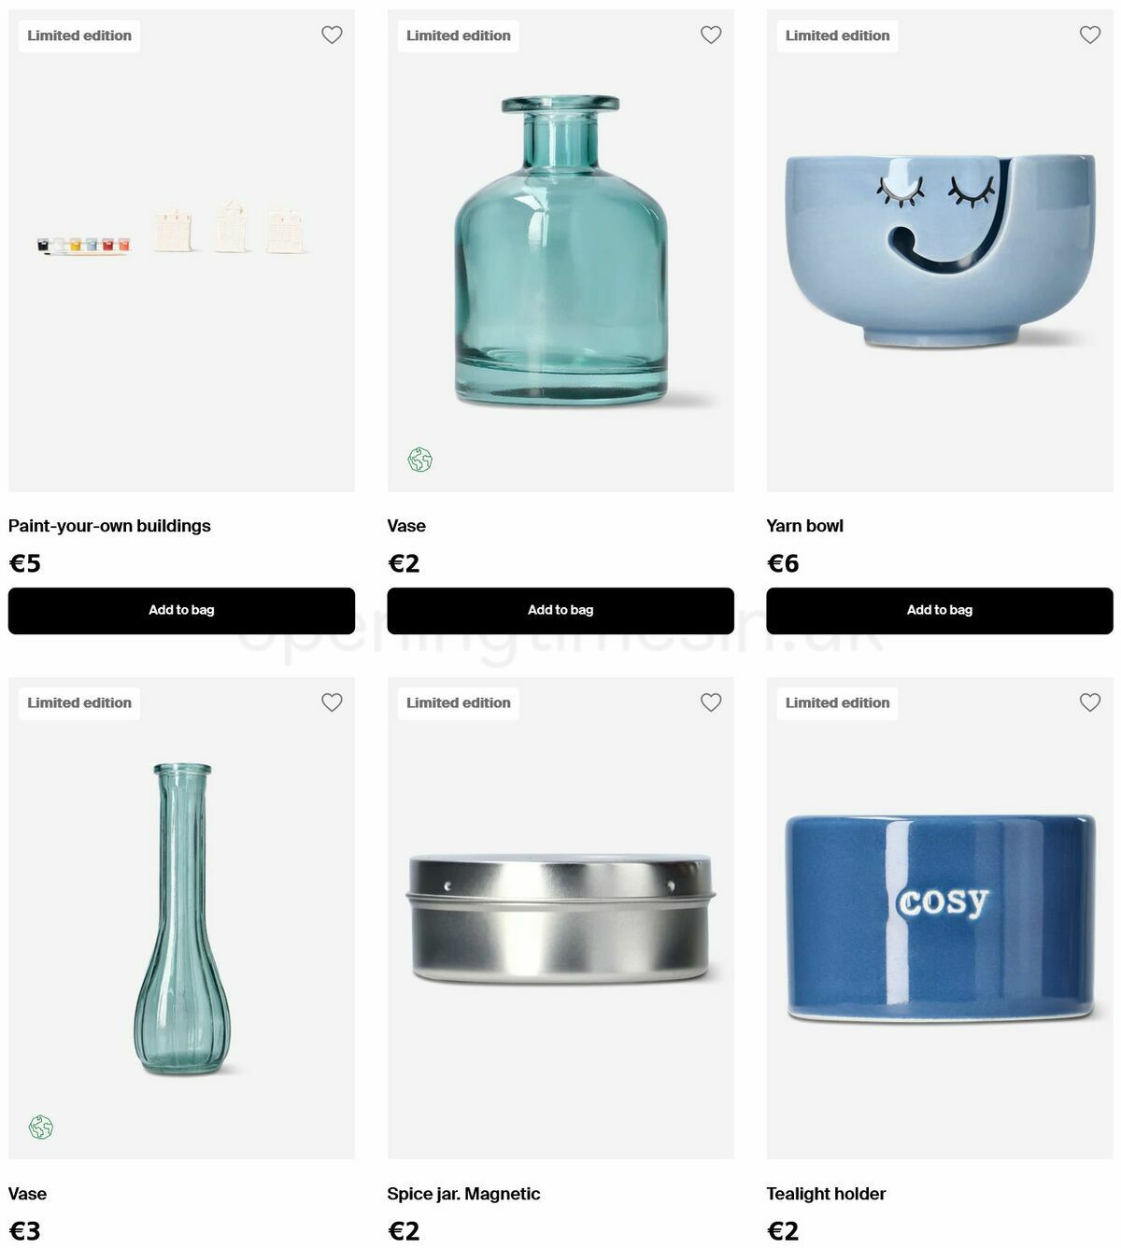Click heart icon on magnetic spice jar
Screen dimensions: 1121x1248
[711, 702]
